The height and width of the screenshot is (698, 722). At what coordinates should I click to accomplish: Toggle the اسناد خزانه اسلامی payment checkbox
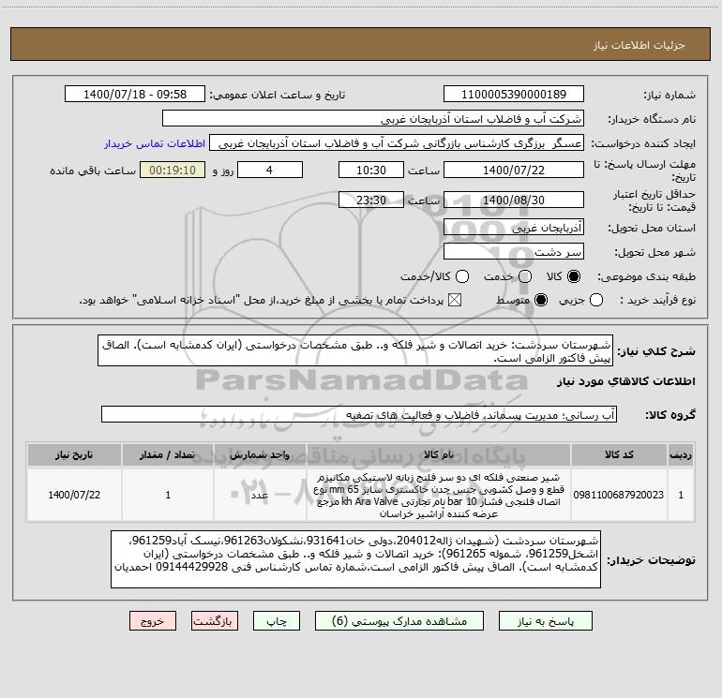pos(455,301)
